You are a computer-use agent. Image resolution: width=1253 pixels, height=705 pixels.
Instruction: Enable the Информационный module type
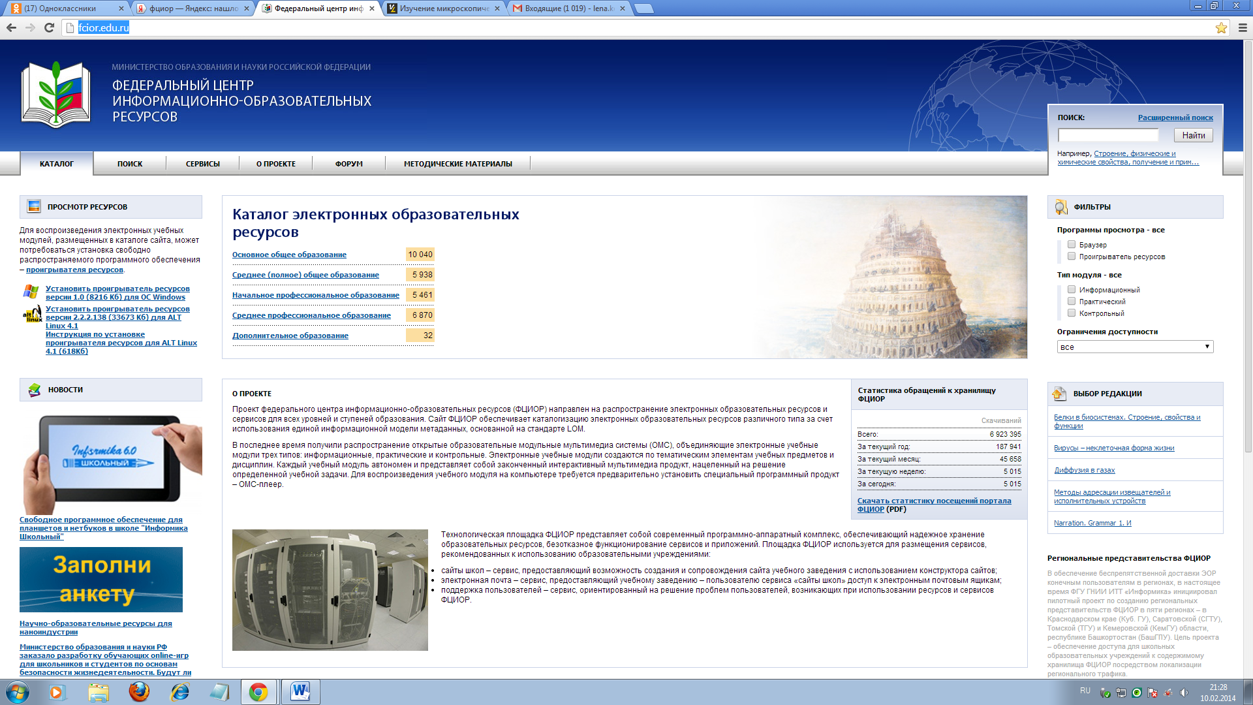coord(1071,289)
